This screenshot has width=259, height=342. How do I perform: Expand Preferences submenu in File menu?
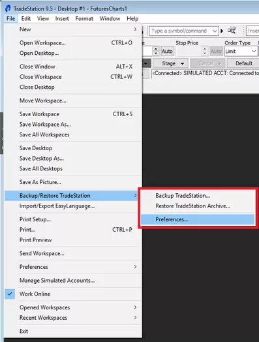point(73,267)
